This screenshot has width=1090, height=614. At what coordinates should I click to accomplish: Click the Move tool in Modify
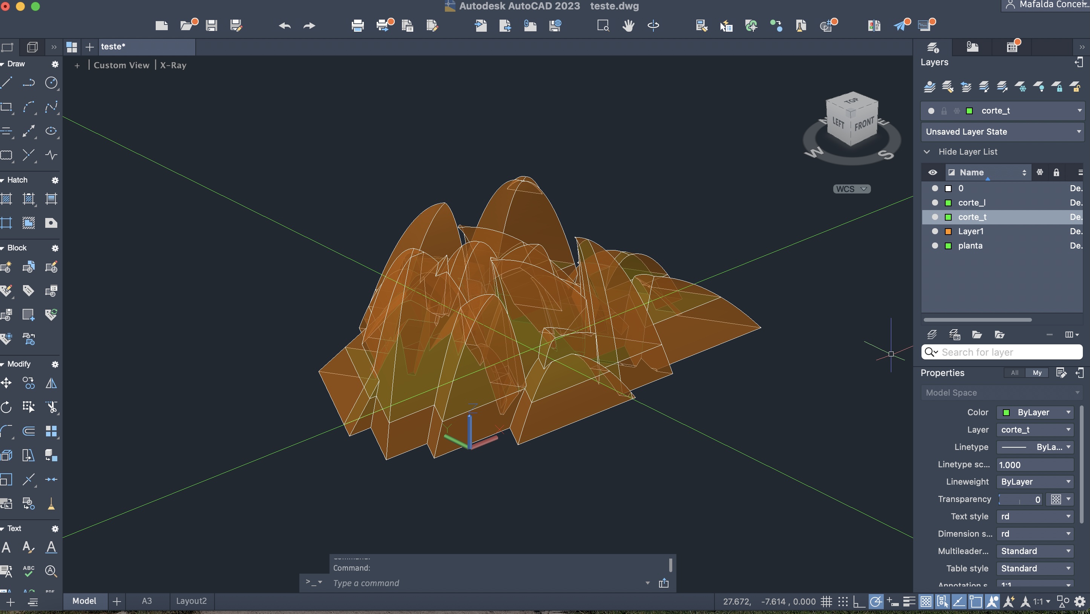pyautogui.click(x=6, y=384)
